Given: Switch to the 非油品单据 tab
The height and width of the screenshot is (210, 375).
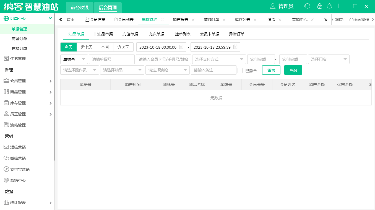Looking at the screenshot, I should pyautogui.click(x=103, y=34).
